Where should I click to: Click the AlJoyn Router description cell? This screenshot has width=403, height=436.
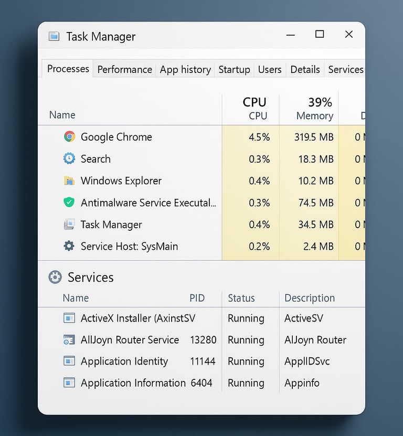[x=315, y=340]
